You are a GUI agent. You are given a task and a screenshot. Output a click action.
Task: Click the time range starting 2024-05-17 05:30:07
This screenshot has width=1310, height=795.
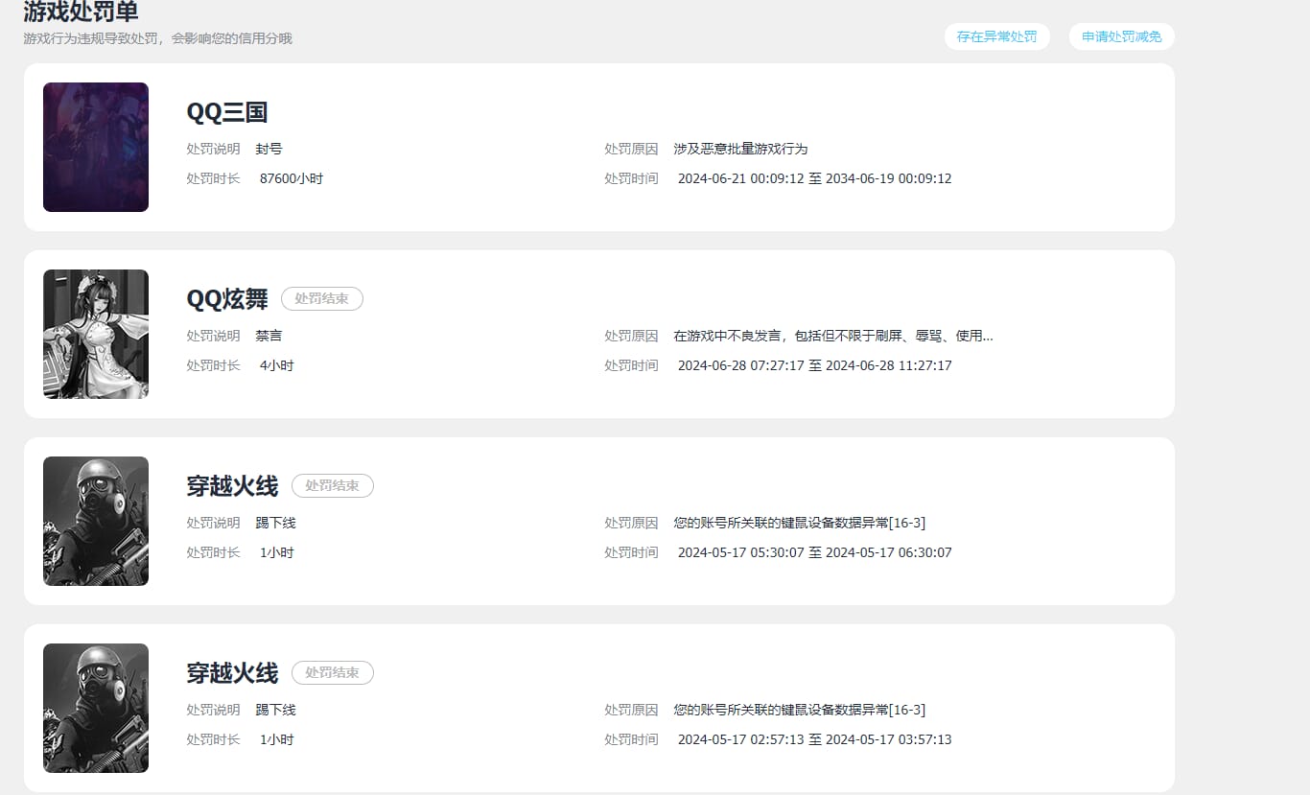point(815,552)
